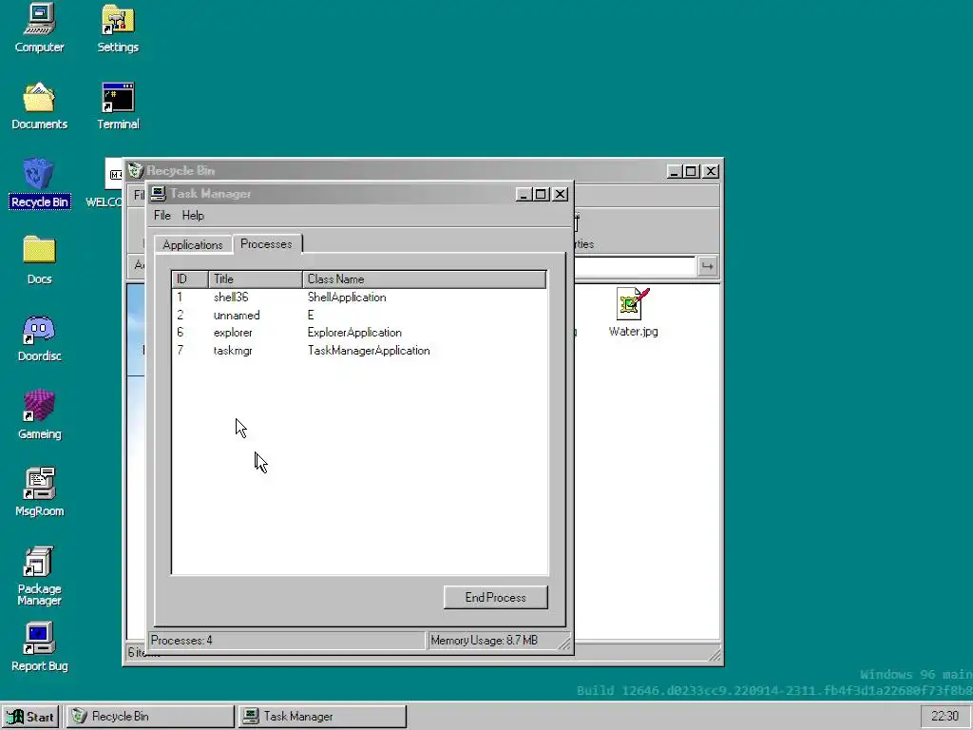Select the unnamed process row
The image size is (973, 730).
(x=359, y=316)
